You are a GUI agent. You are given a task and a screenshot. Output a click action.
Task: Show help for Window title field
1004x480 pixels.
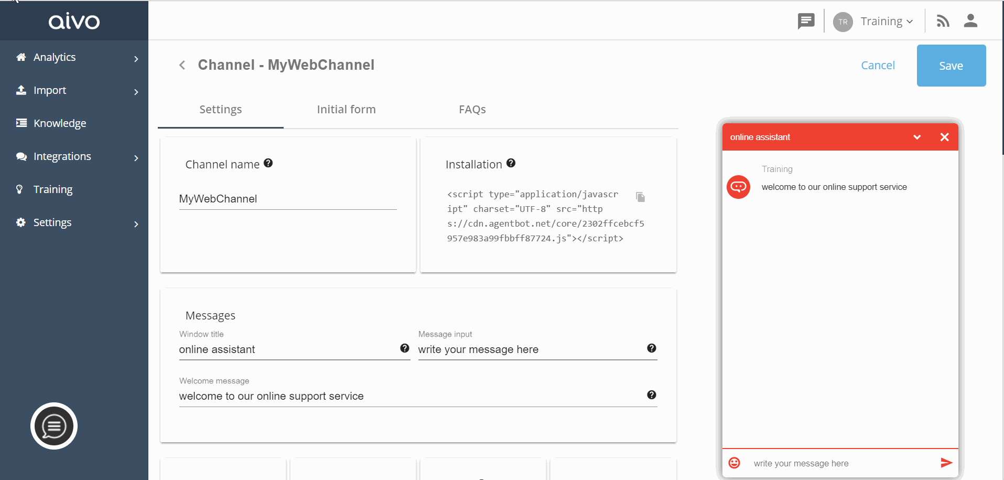[405, 348]
